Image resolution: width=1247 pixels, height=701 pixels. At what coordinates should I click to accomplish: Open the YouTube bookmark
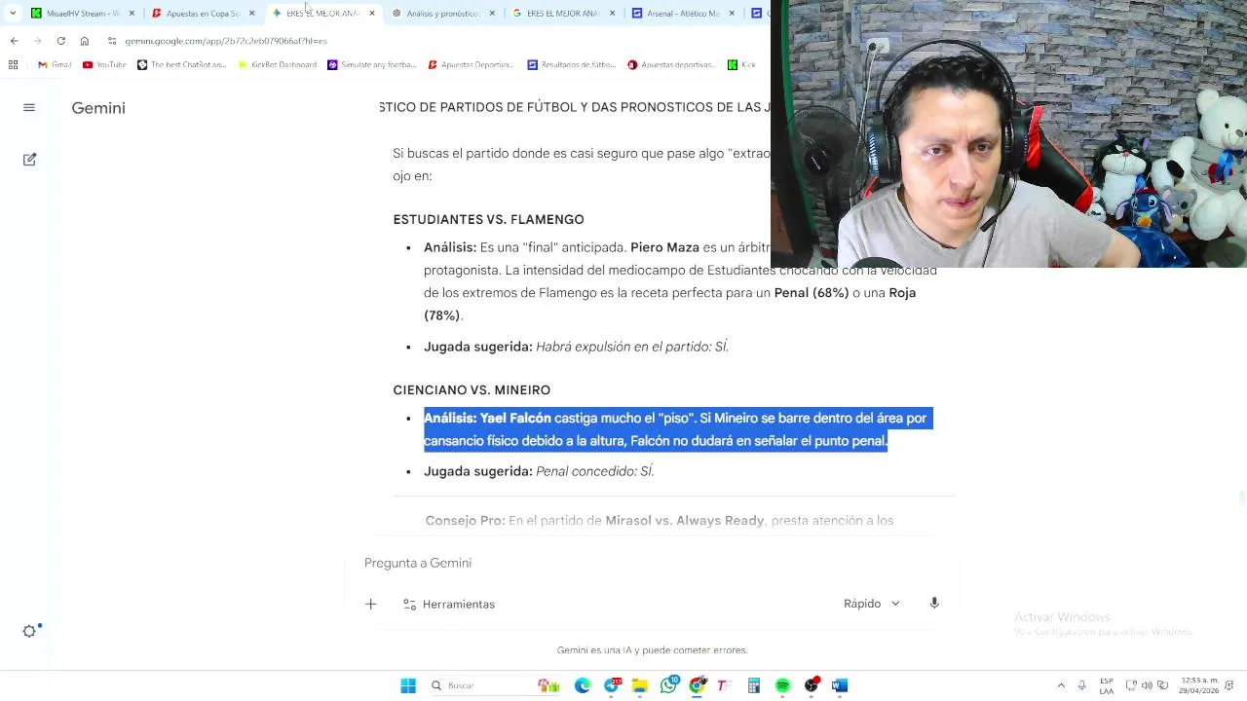[x=104, y=64]
